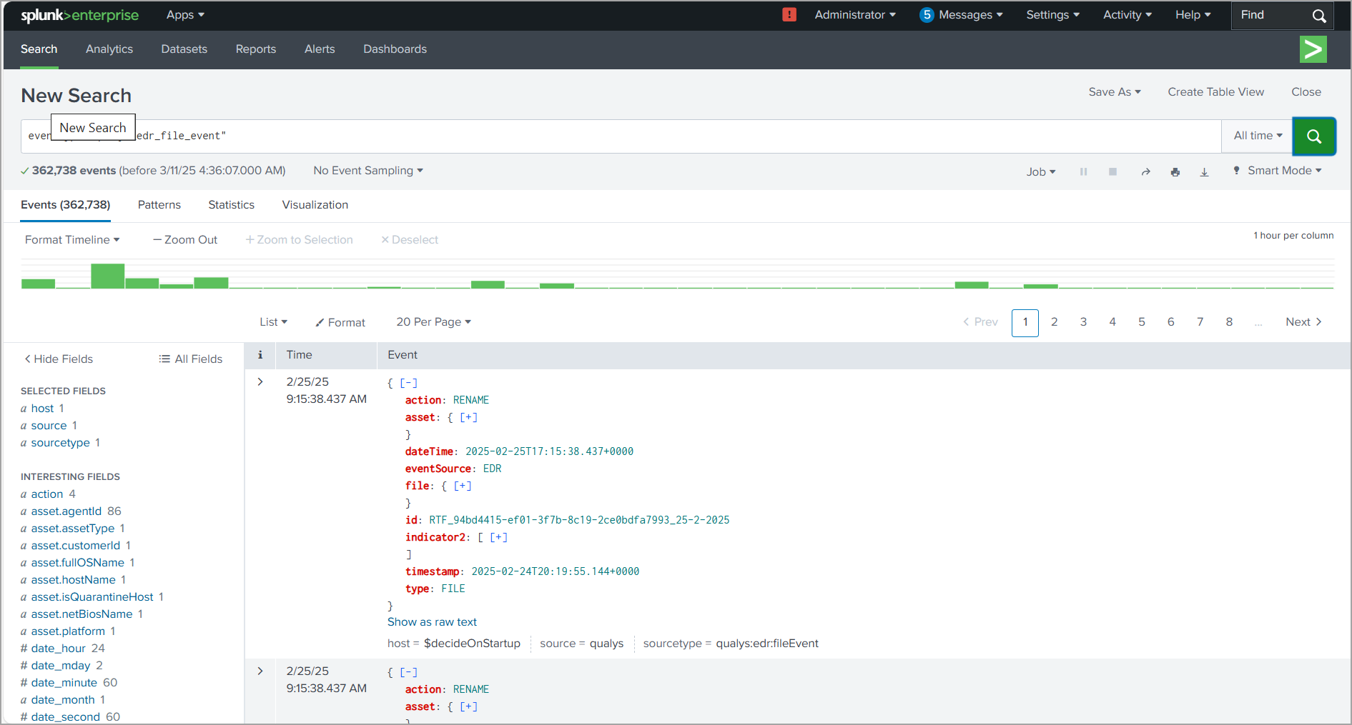This screenshot has height=725, width=1352.
Task: Pause the running search job
Action: coord(1083,171)
